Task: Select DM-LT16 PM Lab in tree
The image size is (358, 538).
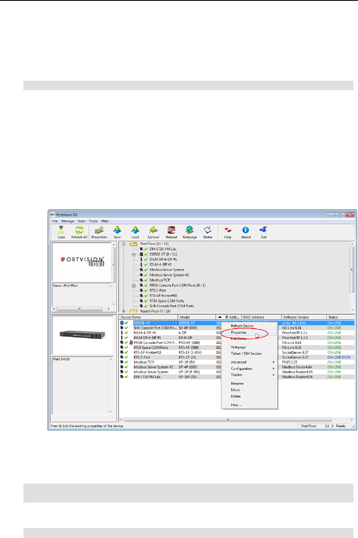Action: coord(163,249)
